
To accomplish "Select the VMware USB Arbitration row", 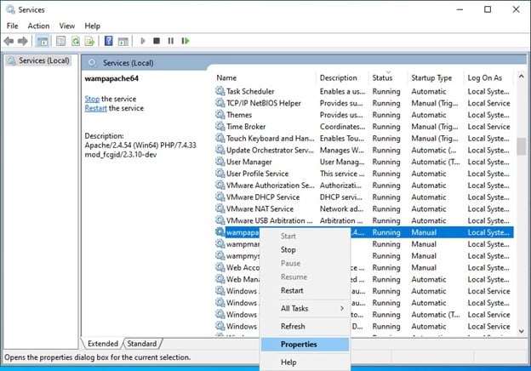I will [364, 220].
